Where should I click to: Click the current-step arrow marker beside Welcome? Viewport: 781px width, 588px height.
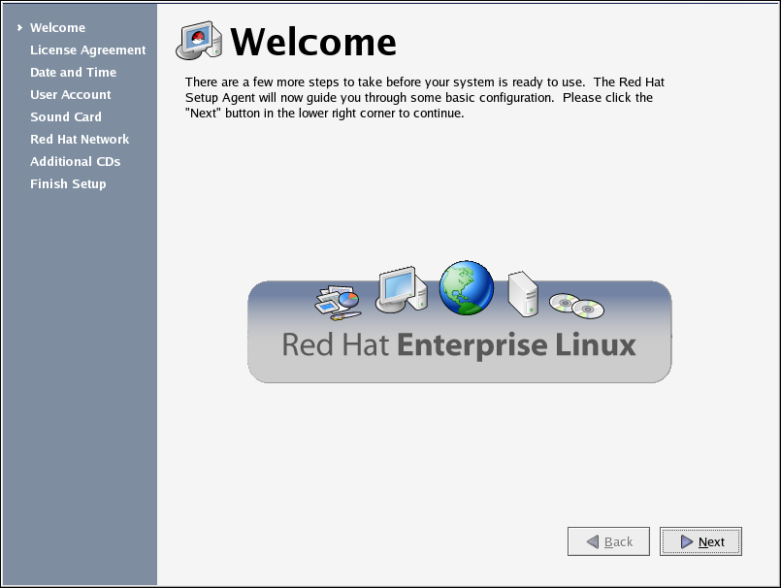(x=19, y=28)
